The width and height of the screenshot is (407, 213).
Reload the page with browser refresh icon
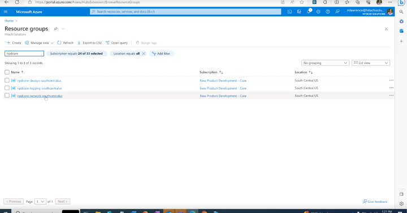17,2
